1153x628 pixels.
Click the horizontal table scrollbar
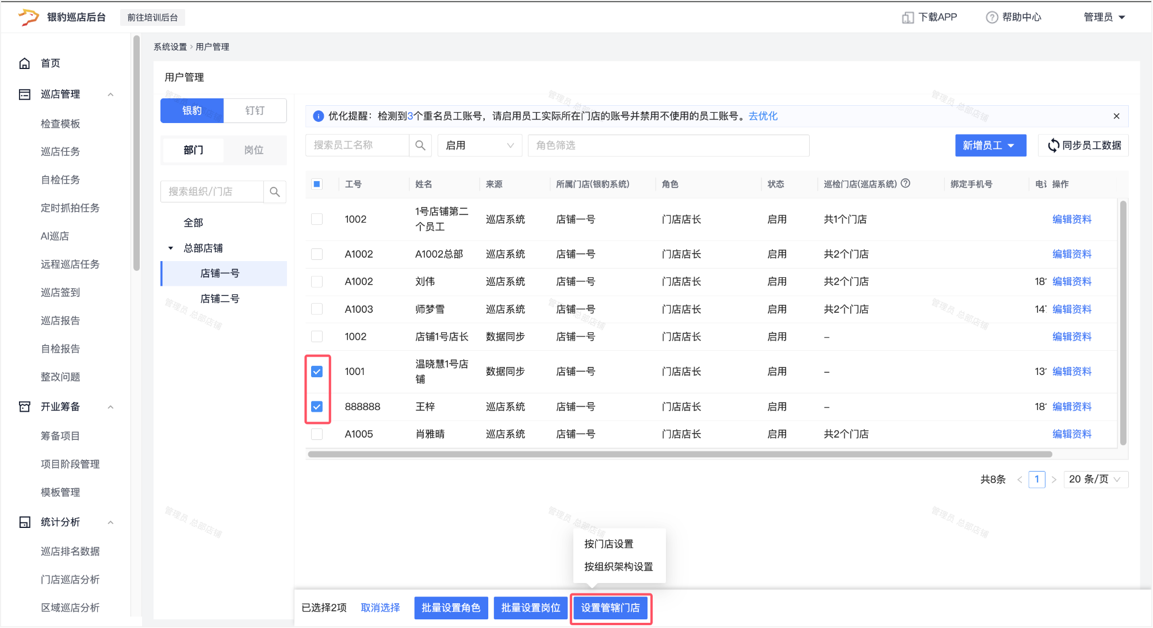(x=680, y=454)
